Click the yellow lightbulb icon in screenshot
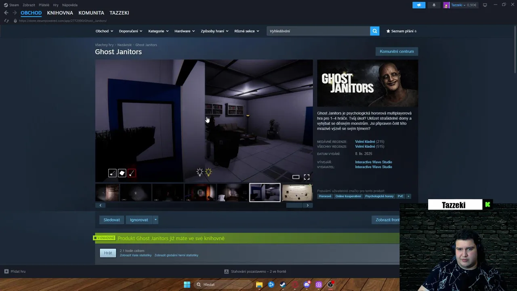517x291 pixels. pos(208,172)
